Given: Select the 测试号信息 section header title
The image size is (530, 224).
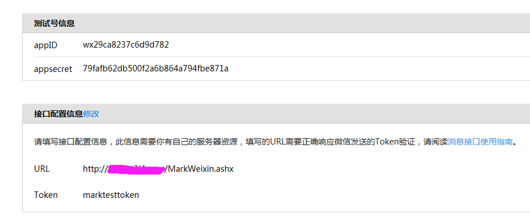Looking at the screenshot, I should pyautogui.click(x=55, y=23).
